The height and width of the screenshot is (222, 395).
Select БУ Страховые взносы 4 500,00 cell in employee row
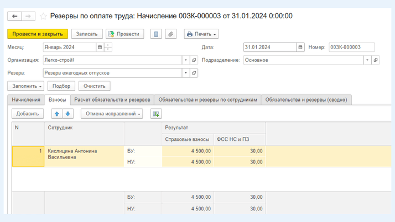click(188, 151)
